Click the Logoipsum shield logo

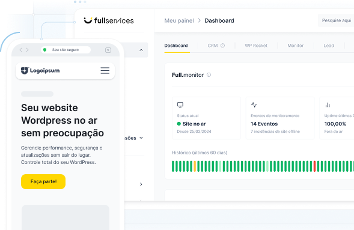pyautogui.click(x=25, y=71)
